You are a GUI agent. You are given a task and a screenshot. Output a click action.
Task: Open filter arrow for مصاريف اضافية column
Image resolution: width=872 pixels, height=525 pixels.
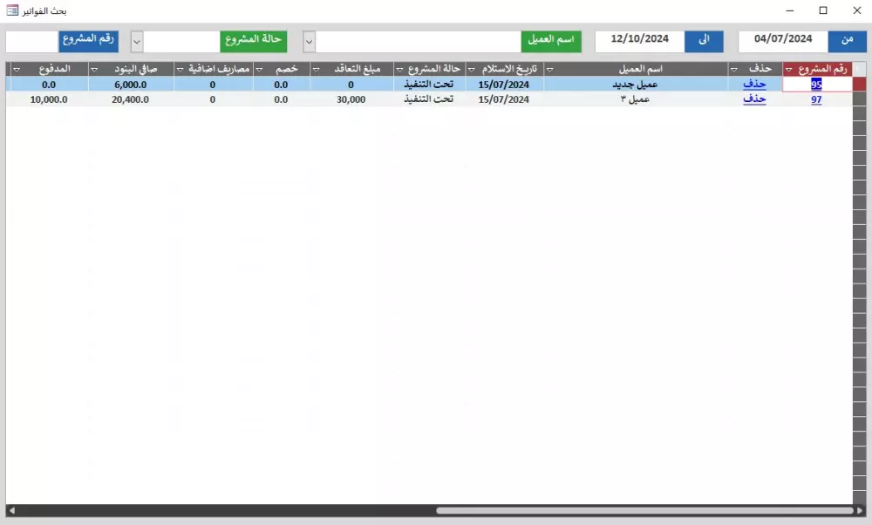coord(180,70)
